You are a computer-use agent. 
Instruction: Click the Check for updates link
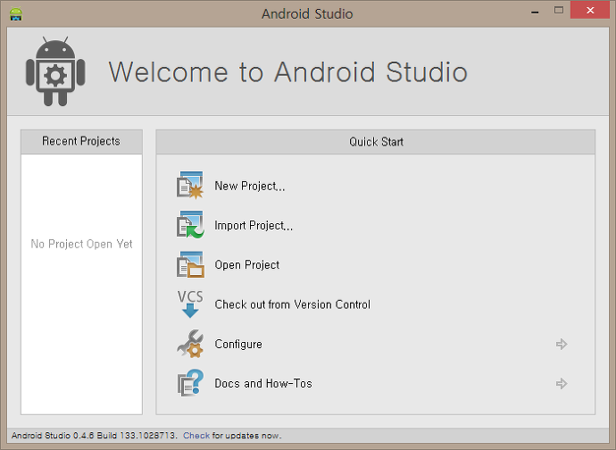[x=196, y=436]
